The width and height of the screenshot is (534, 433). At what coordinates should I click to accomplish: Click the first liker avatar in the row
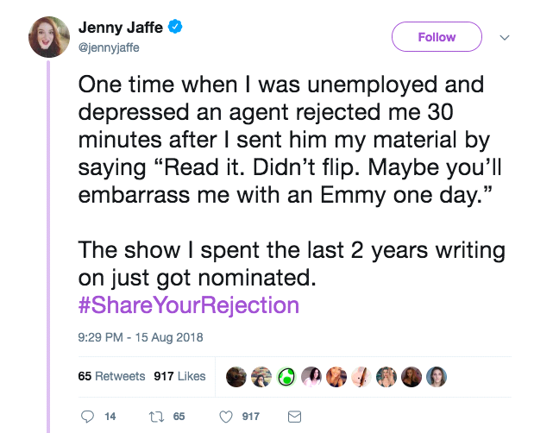point(235,376)
